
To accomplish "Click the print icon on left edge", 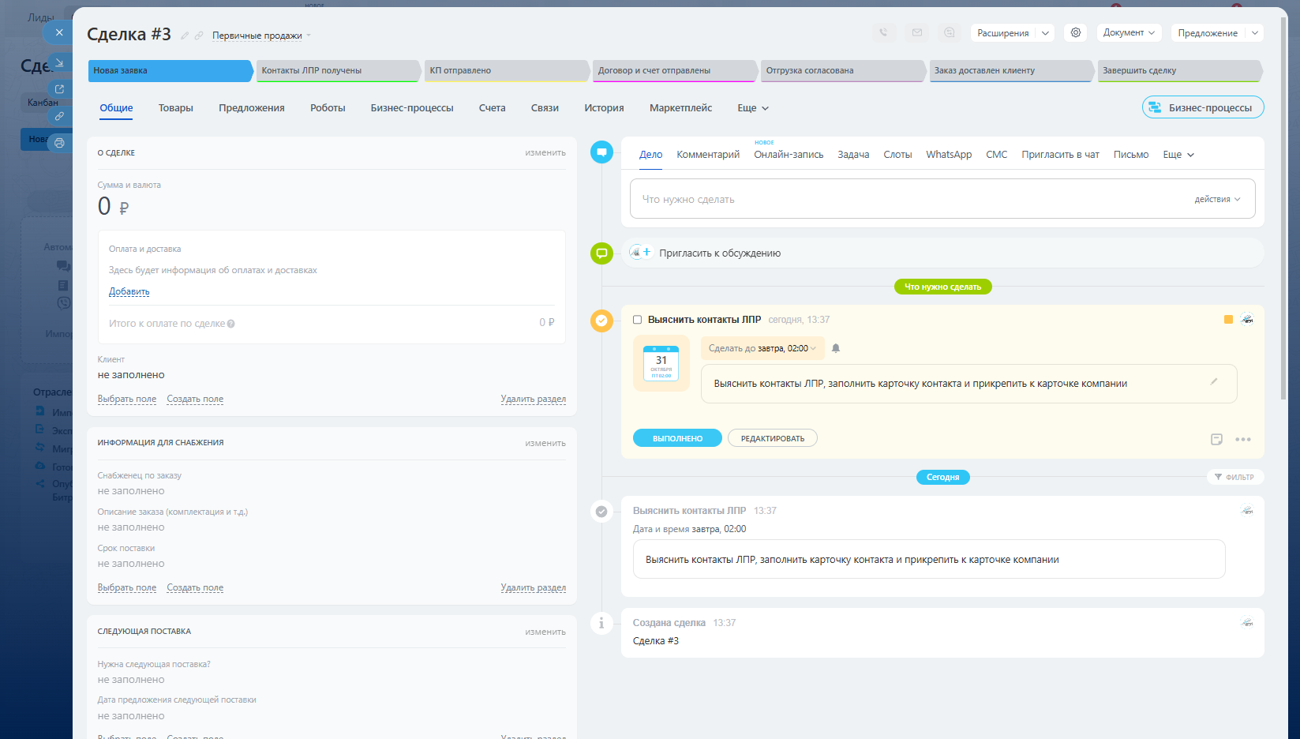I will 59,143.
